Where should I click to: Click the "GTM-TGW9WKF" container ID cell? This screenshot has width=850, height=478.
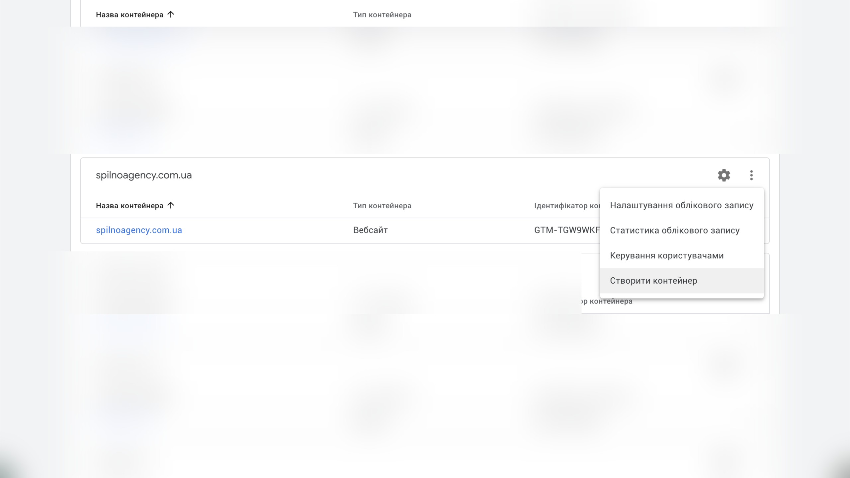click(567, 230)
